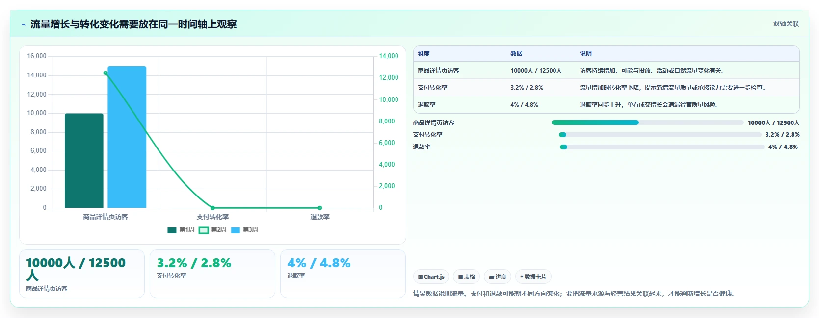Click the 维度 column header
The image size is (819, 318).
pos(424,54)
